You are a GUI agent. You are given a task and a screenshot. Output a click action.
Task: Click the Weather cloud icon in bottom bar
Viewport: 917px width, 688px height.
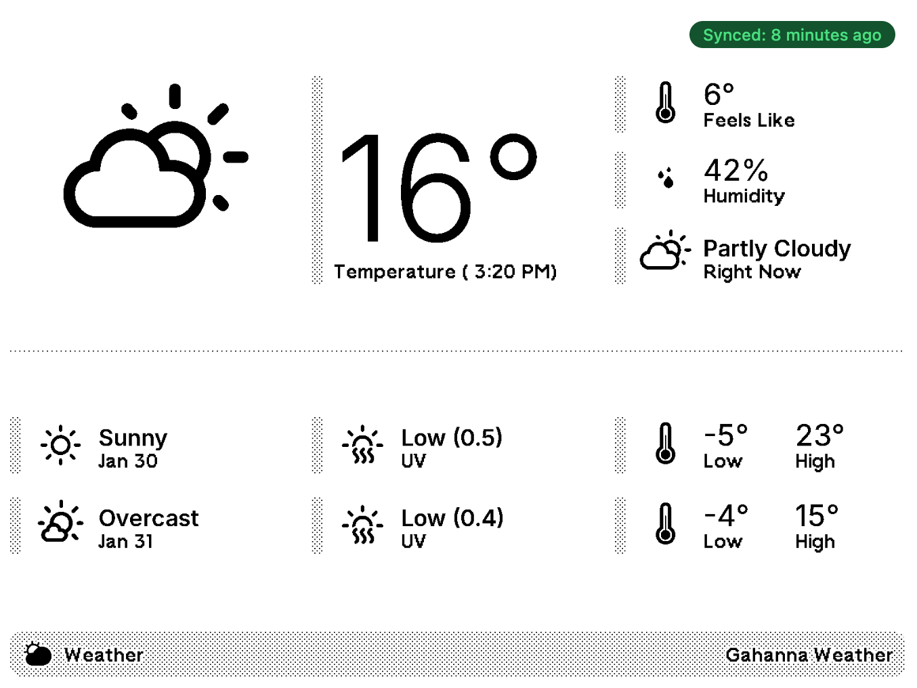point(38,654)
